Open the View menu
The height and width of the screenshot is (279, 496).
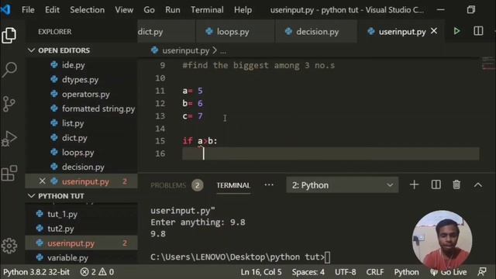(124, 10)
